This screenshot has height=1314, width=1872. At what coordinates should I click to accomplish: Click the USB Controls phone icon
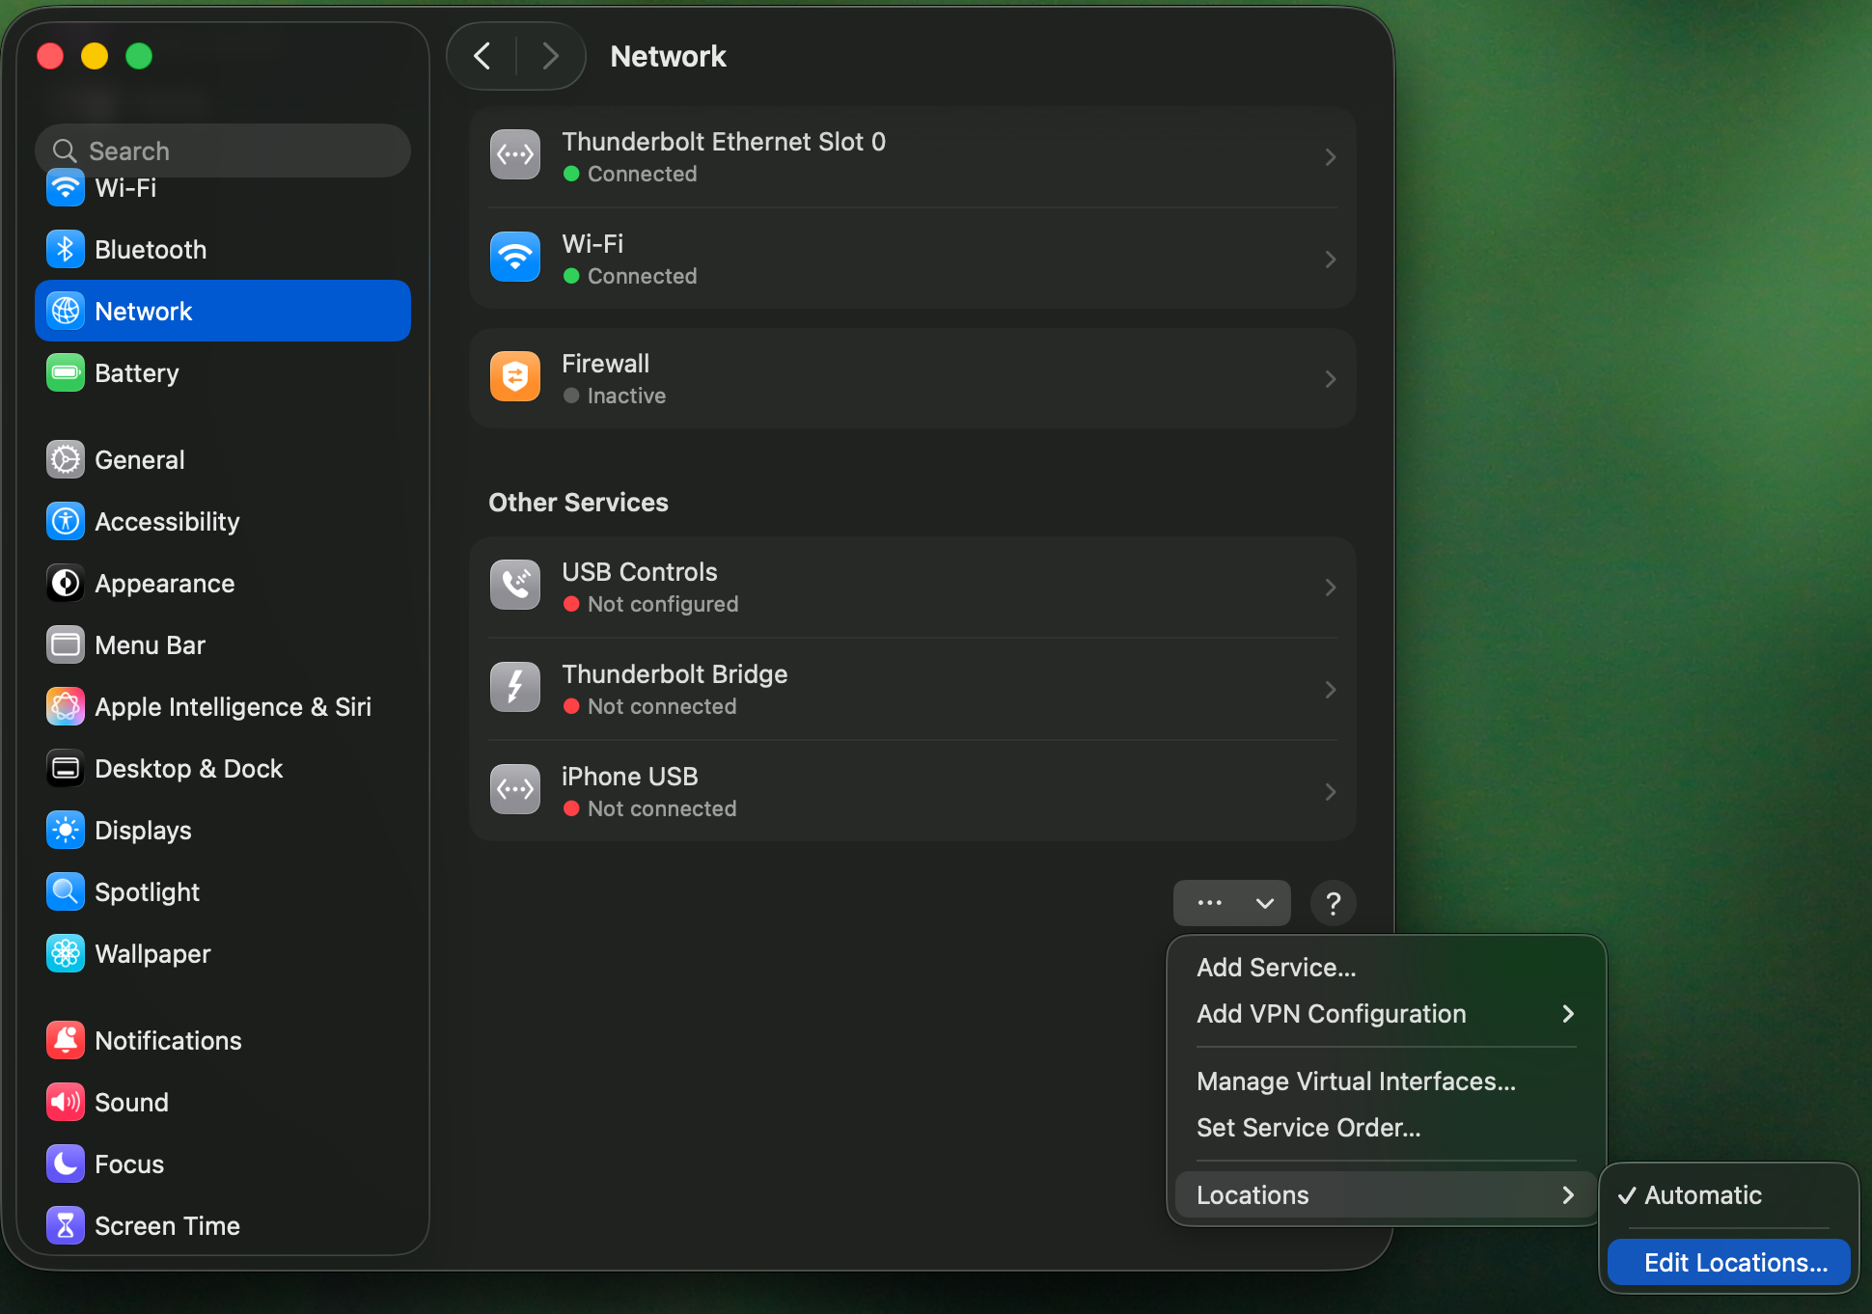click(x=514, y=586)
